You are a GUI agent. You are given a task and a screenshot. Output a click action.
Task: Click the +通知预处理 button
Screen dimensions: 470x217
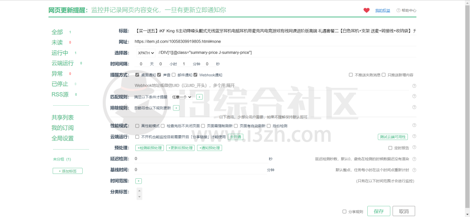click(x=209, y=148)
